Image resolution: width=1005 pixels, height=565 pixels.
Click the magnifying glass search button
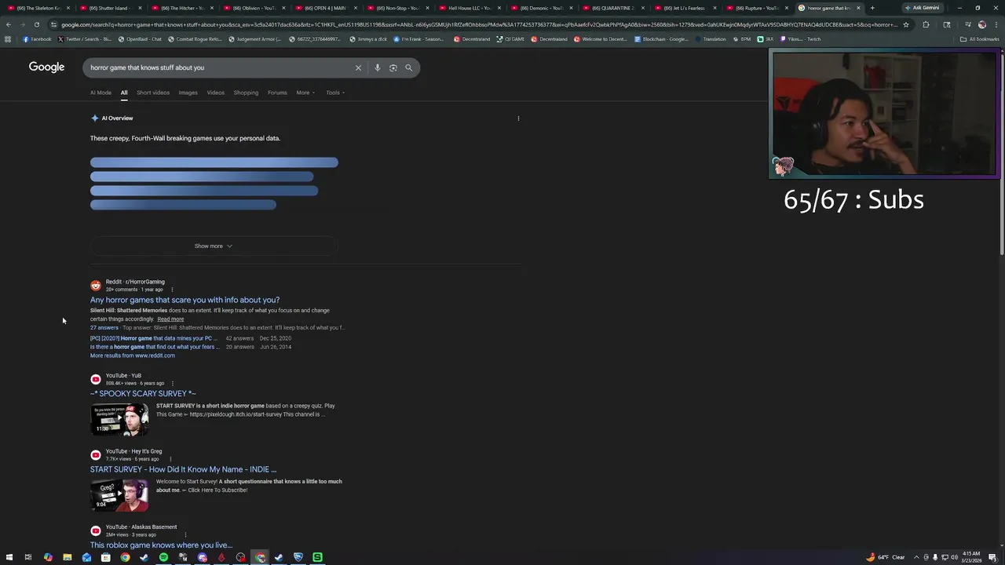click(408, 67)
